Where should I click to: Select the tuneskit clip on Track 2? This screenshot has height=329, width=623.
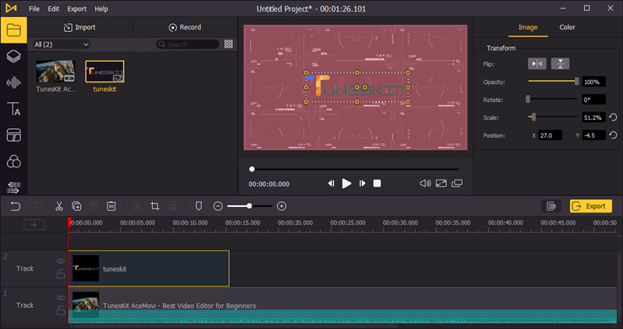click(149, 268)
